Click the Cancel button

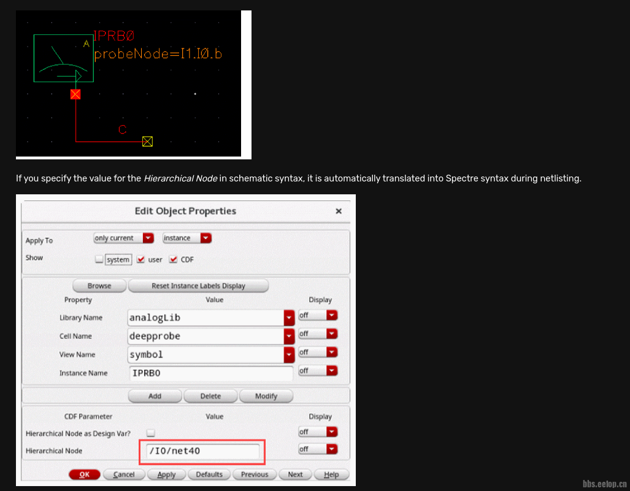[x=124, y=474]
